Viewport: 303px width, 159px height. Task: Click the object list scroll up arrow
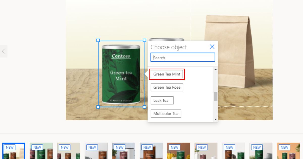[215, 69]
